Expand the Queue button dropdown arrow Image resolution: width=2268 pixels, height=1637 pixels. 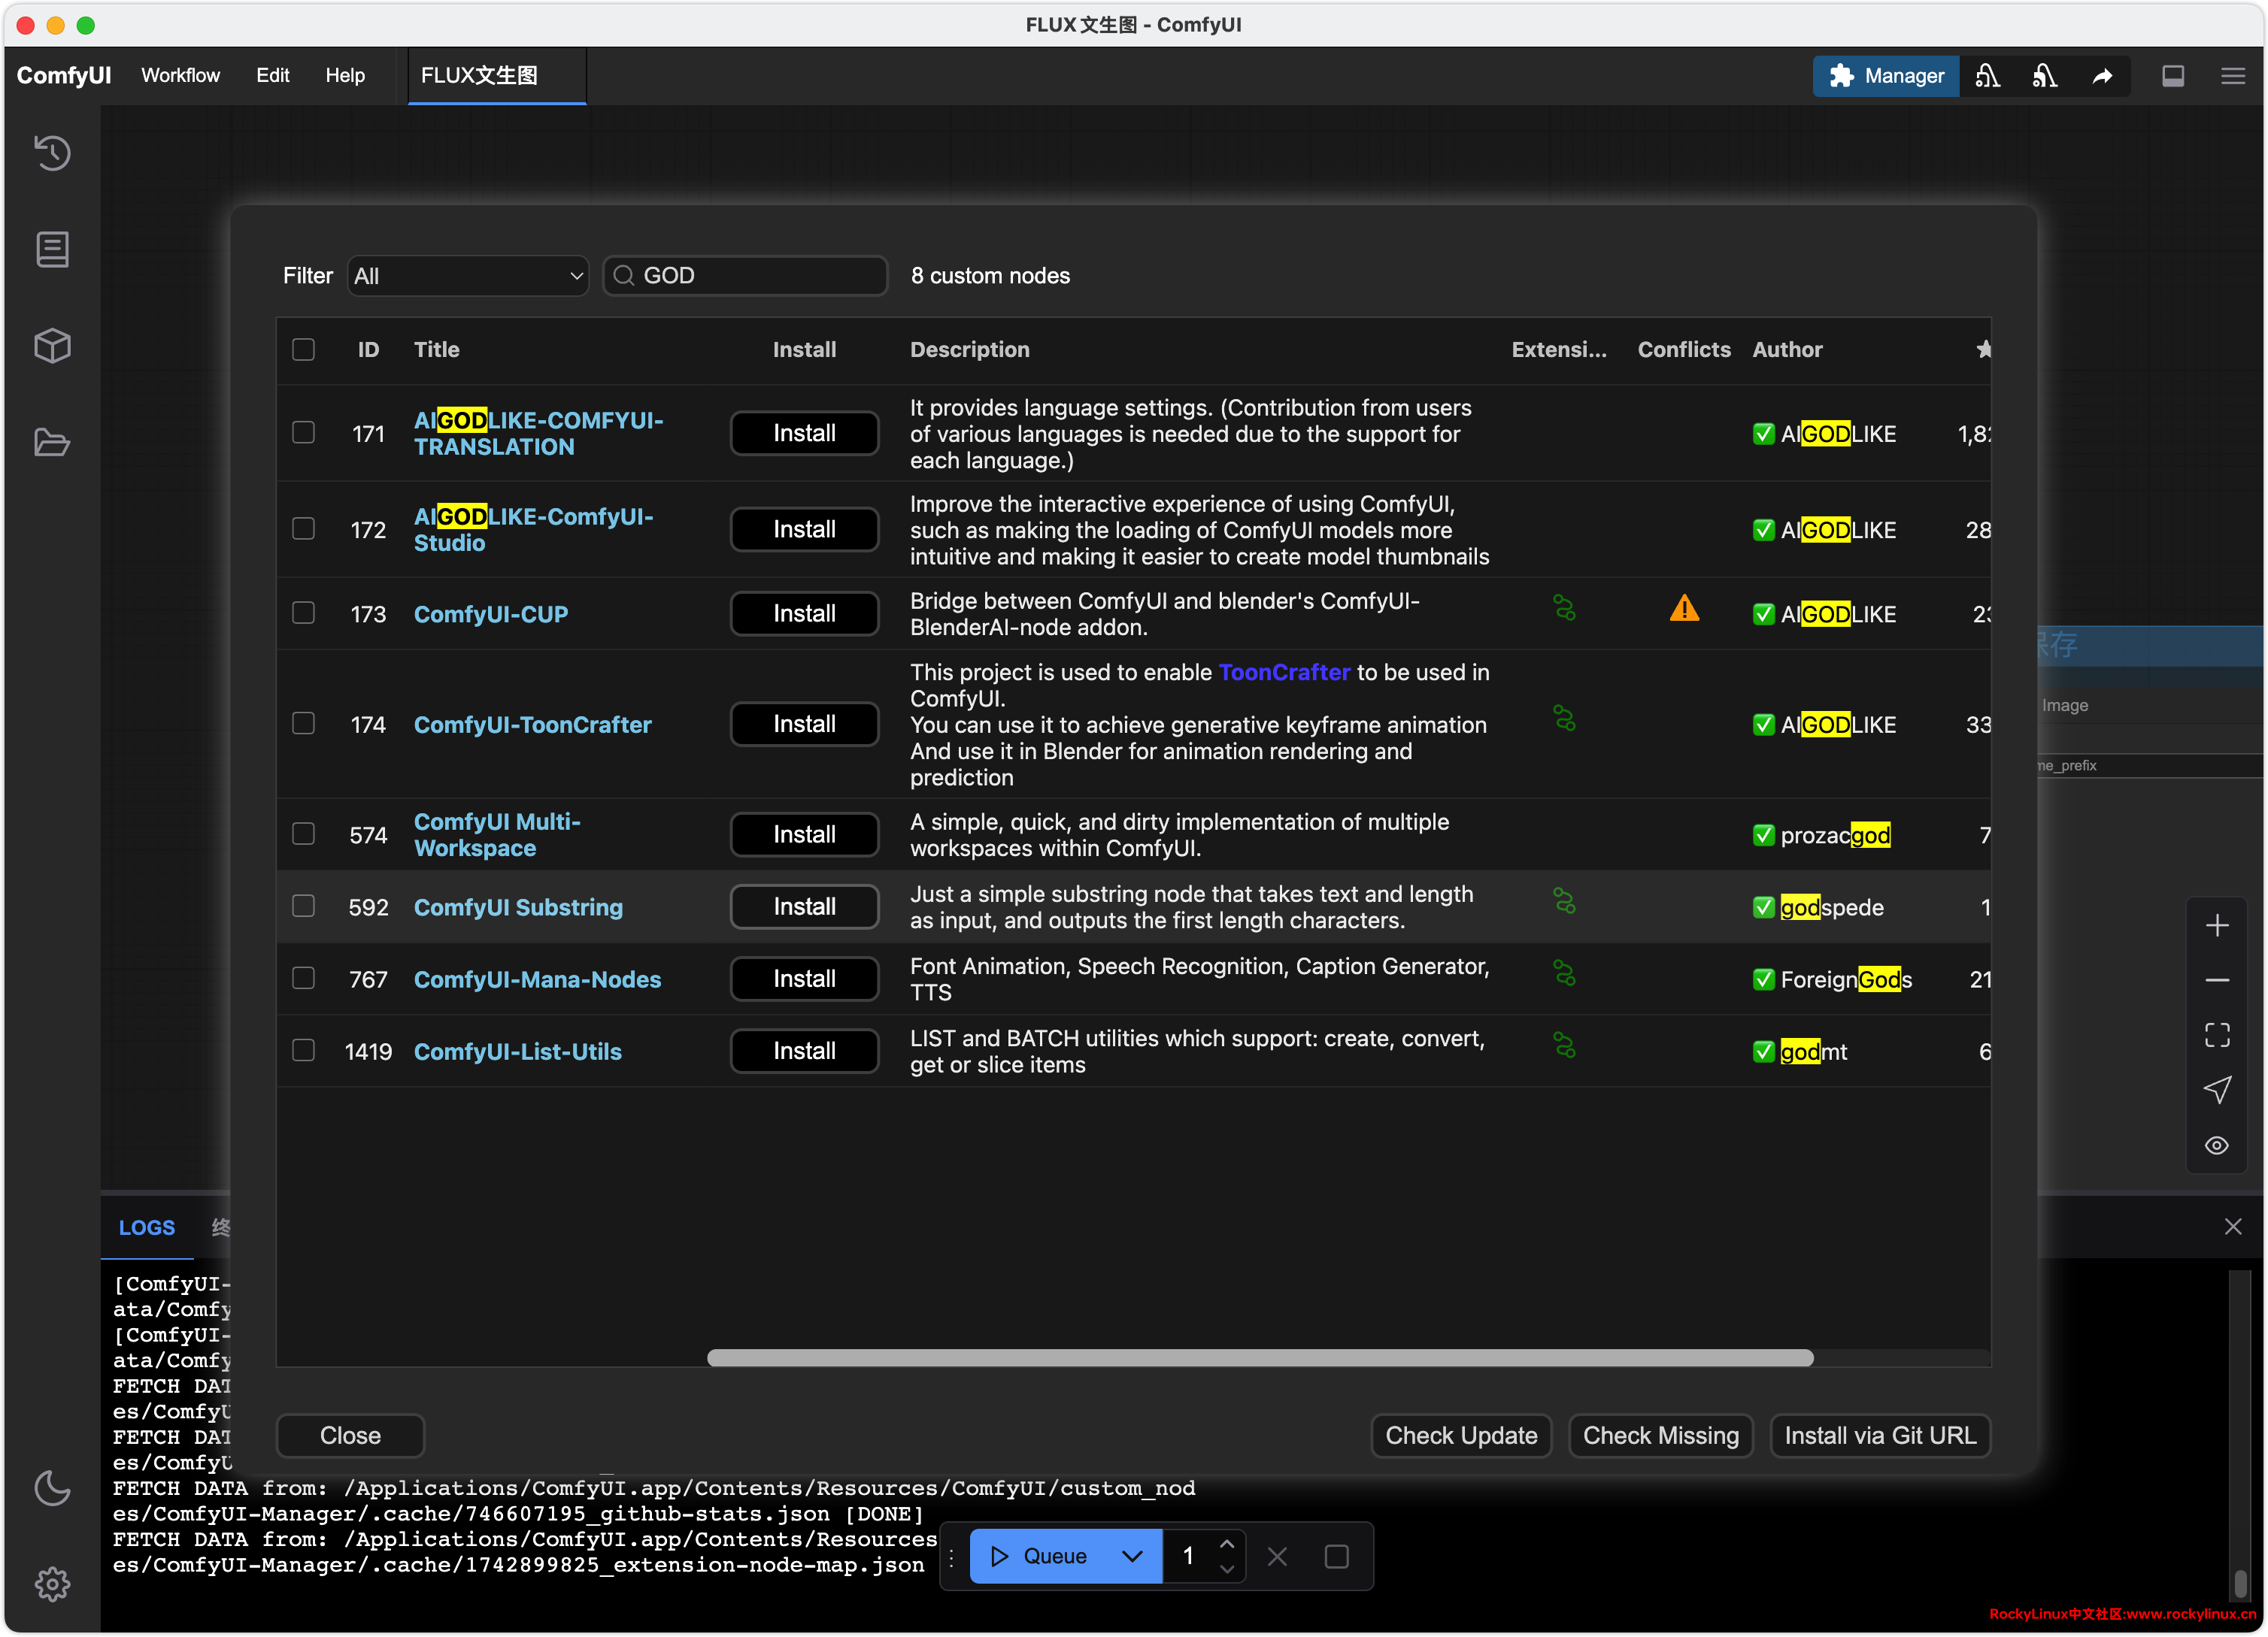pos(1132,1556)
